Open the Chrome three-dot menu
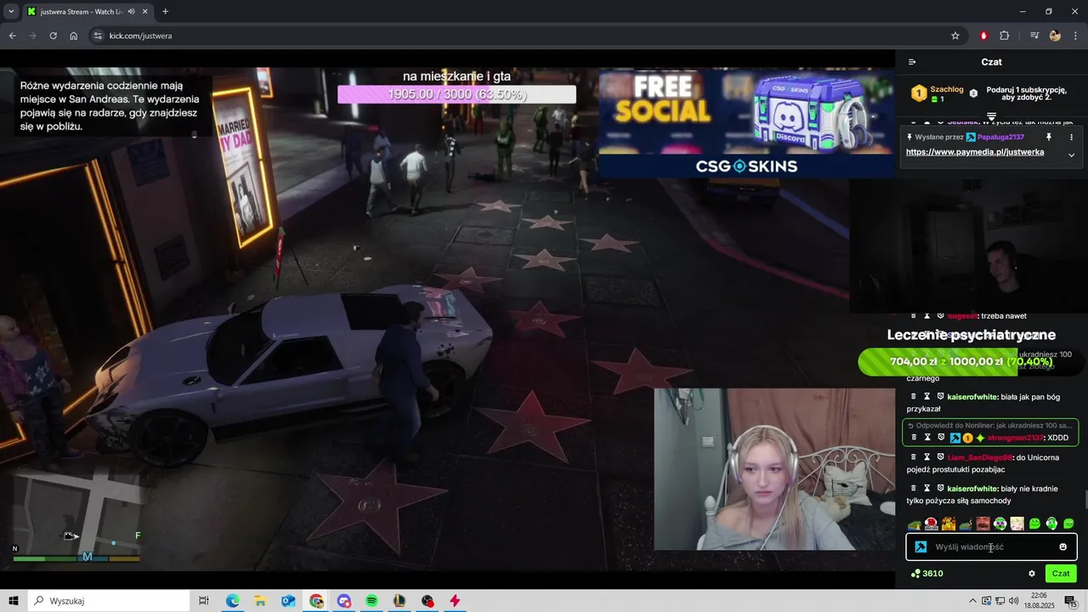 tap(1075, 36)
